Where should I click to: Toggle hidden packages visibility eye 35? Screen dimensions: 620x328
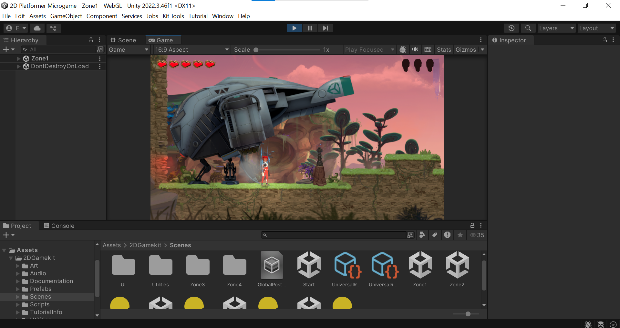coord(477,235)
